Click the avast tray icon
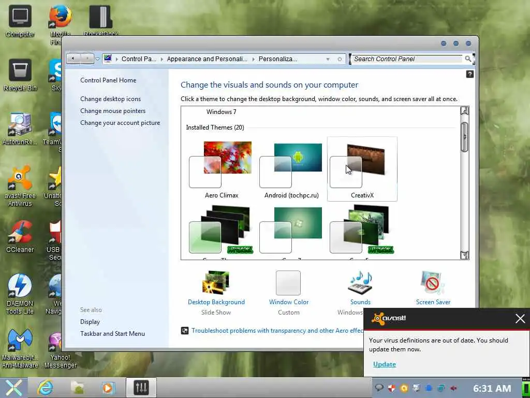530x398 pixels. (404, 388)
